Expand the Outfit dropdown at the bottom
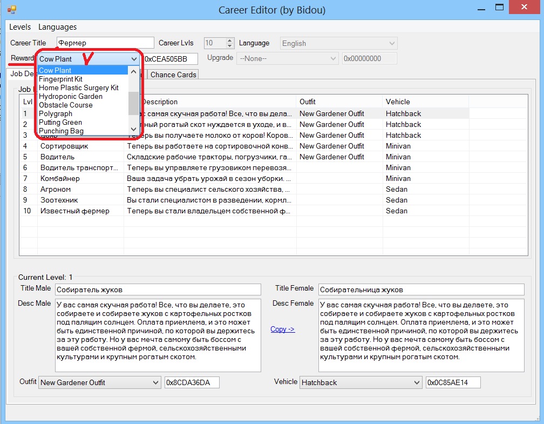Viewport: 544px width, 424px height. coord(155,382)
